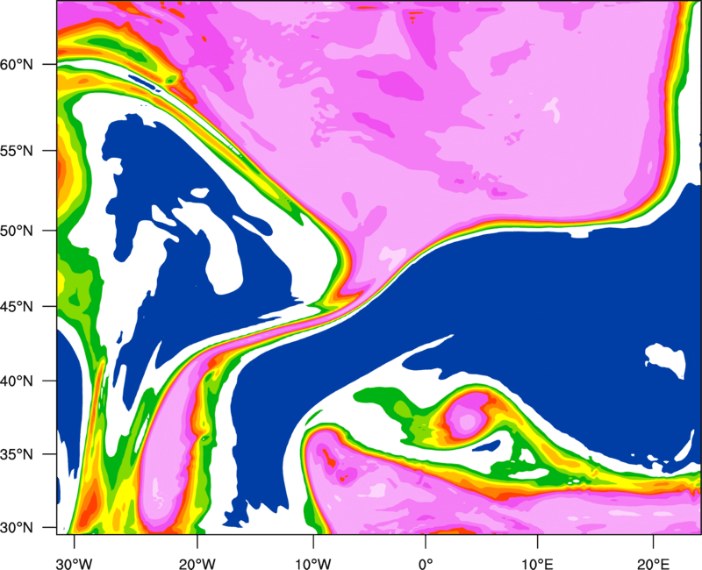Click the 10°W longitude label

point(313,564)
